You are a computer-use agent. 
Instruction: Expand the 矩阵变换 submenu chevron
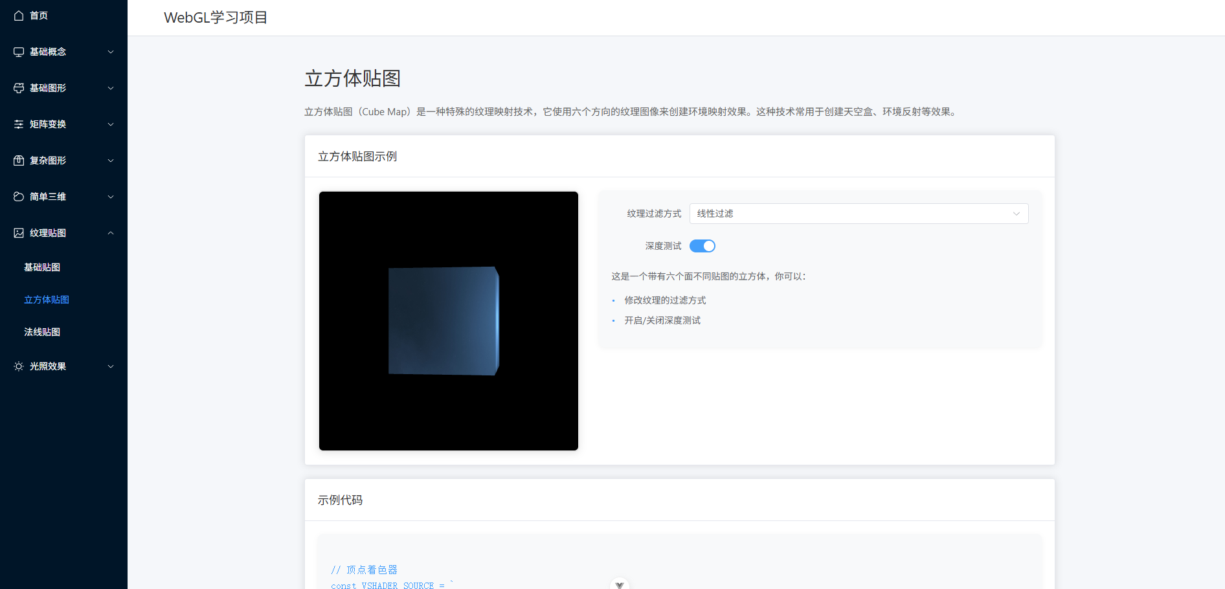pos(111,124)
